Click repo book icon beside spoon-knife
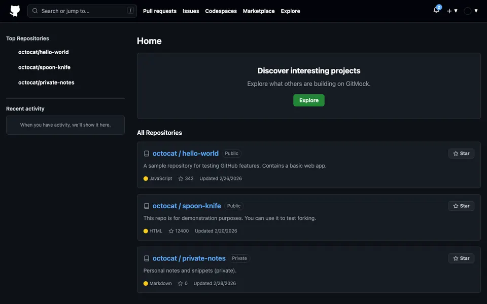Image resolution: width=487 pixels, height=304 pixels. pos(146,206)
